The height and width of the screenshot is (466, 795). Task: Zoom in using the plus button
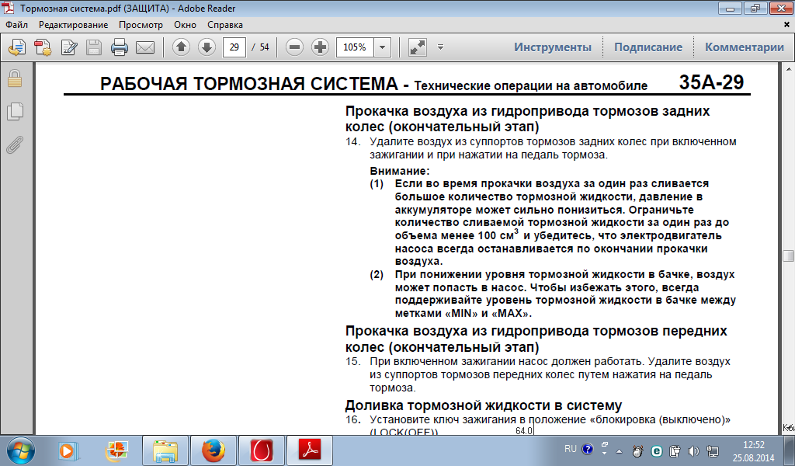320,47
